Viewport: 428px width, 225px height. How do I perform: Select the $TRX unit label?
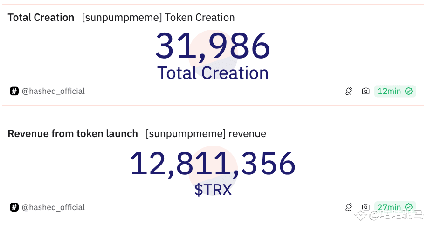(x=213, y=190)
